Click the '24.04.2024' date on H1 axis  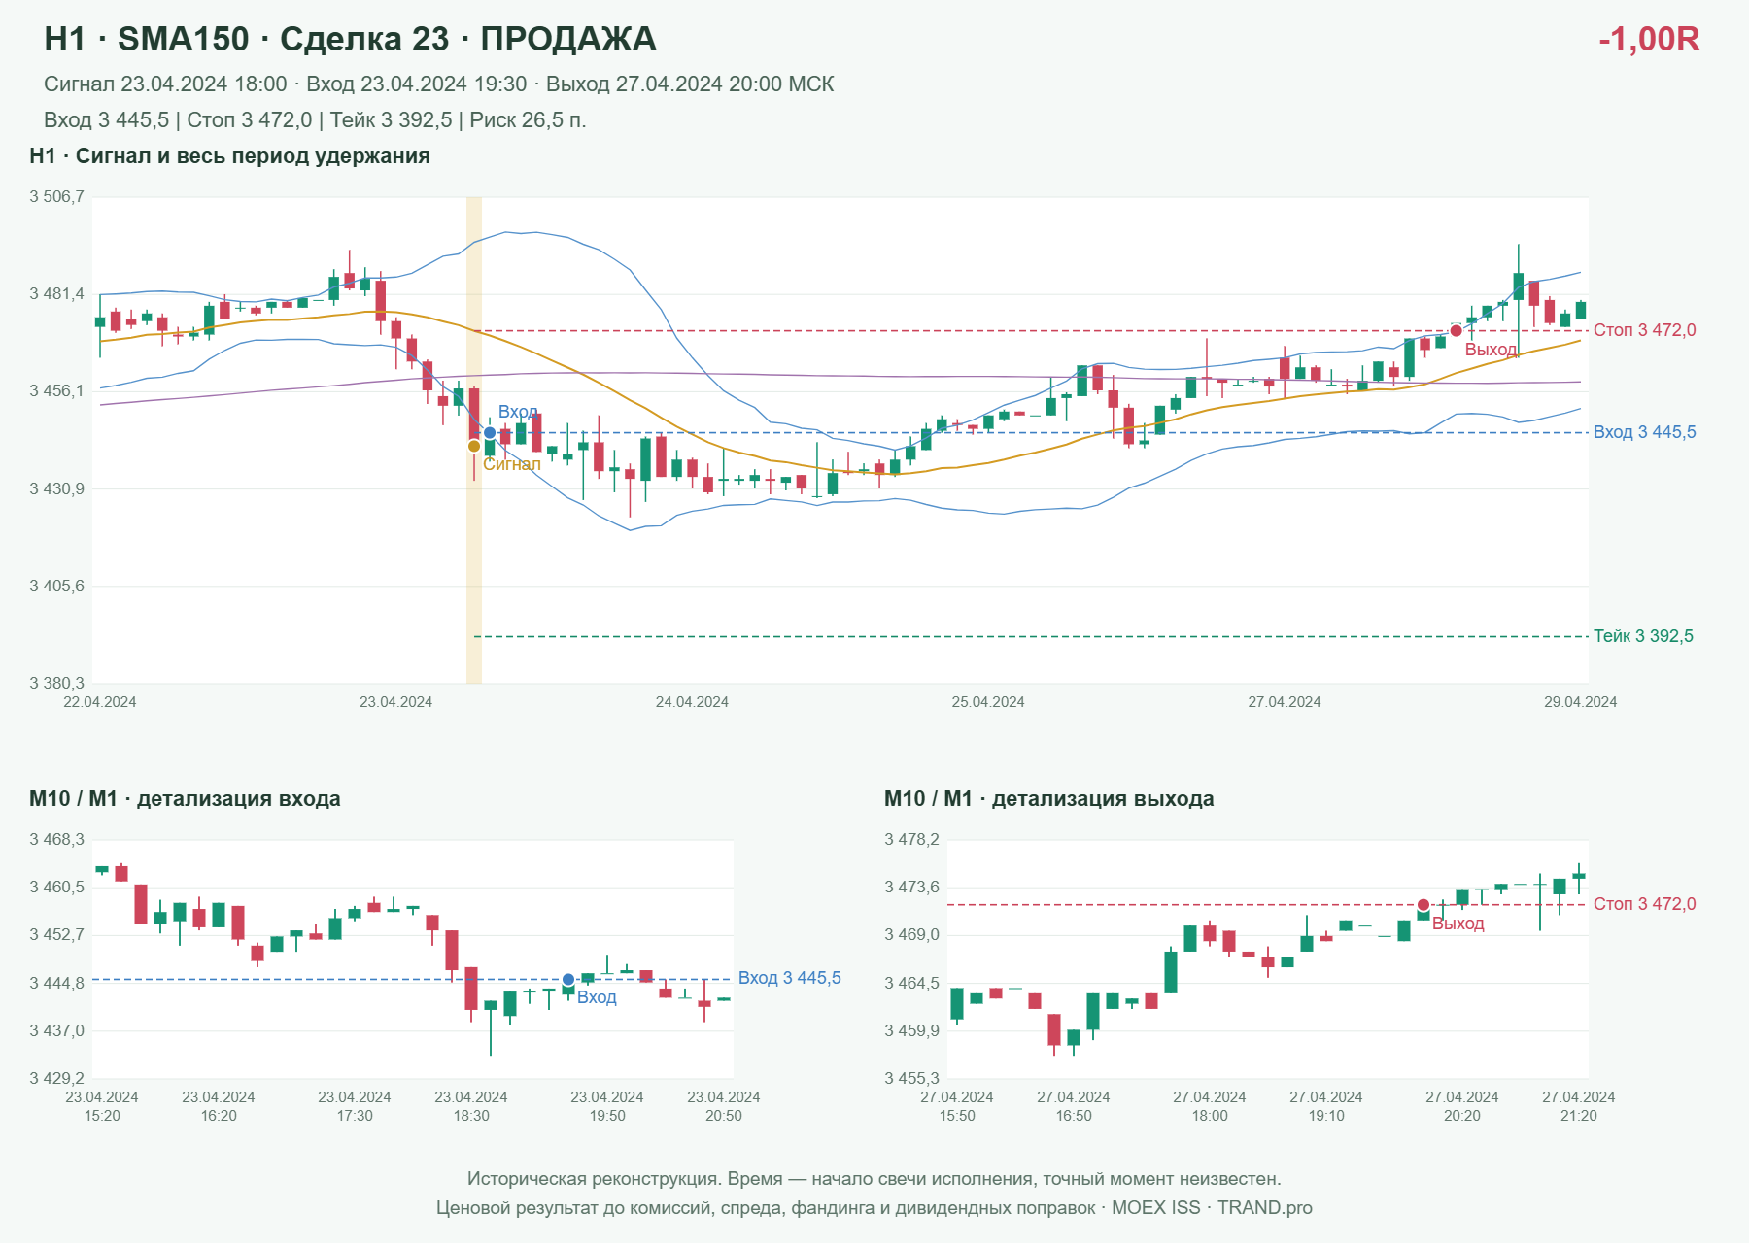pyautogui.click(x=692, y=702)
